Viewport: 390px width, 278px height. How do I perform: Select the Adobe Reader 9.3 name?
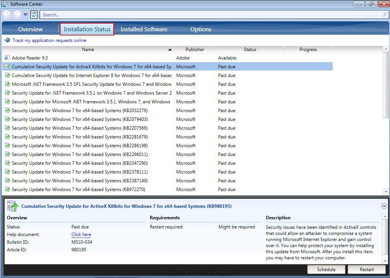[30, 58]
